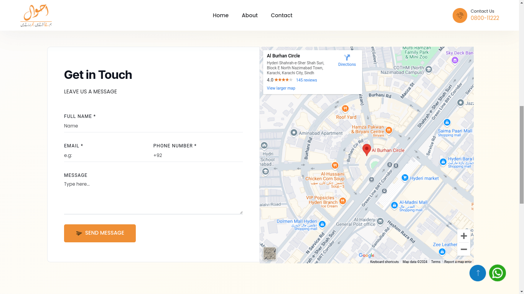Open Keyboard shortcuts on the map
The height and width of the screenshot is (294, 524).
pos(384,262)
